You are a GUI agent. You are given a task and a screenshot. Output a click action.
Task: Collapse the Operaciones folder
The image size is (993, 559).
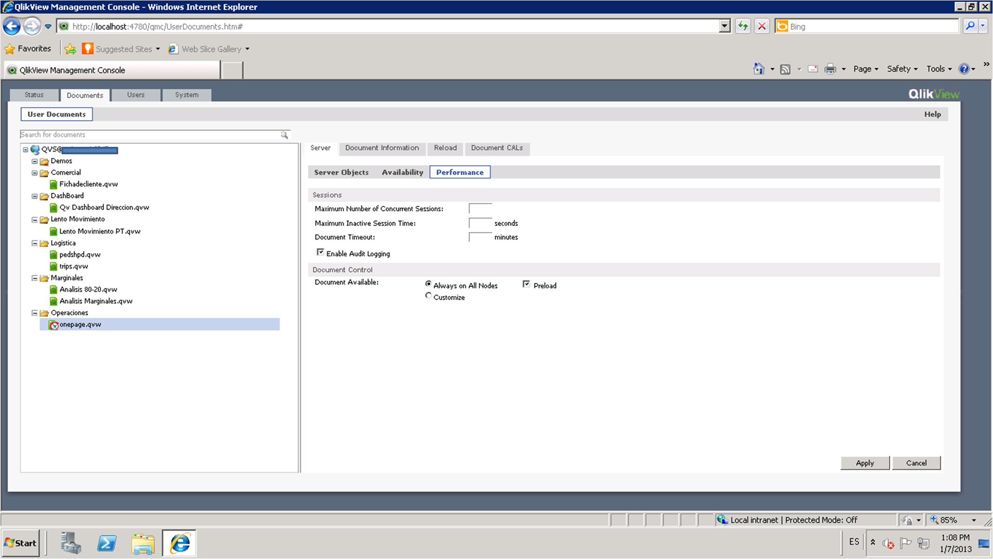[34, 313]
